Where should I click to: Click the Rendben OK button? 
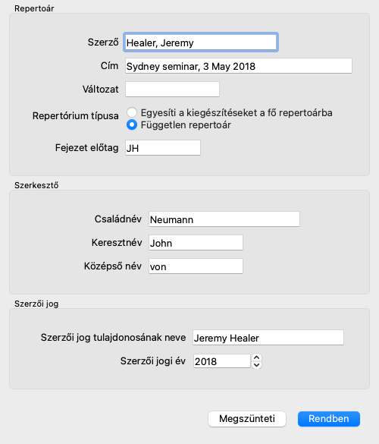(329, 419)
